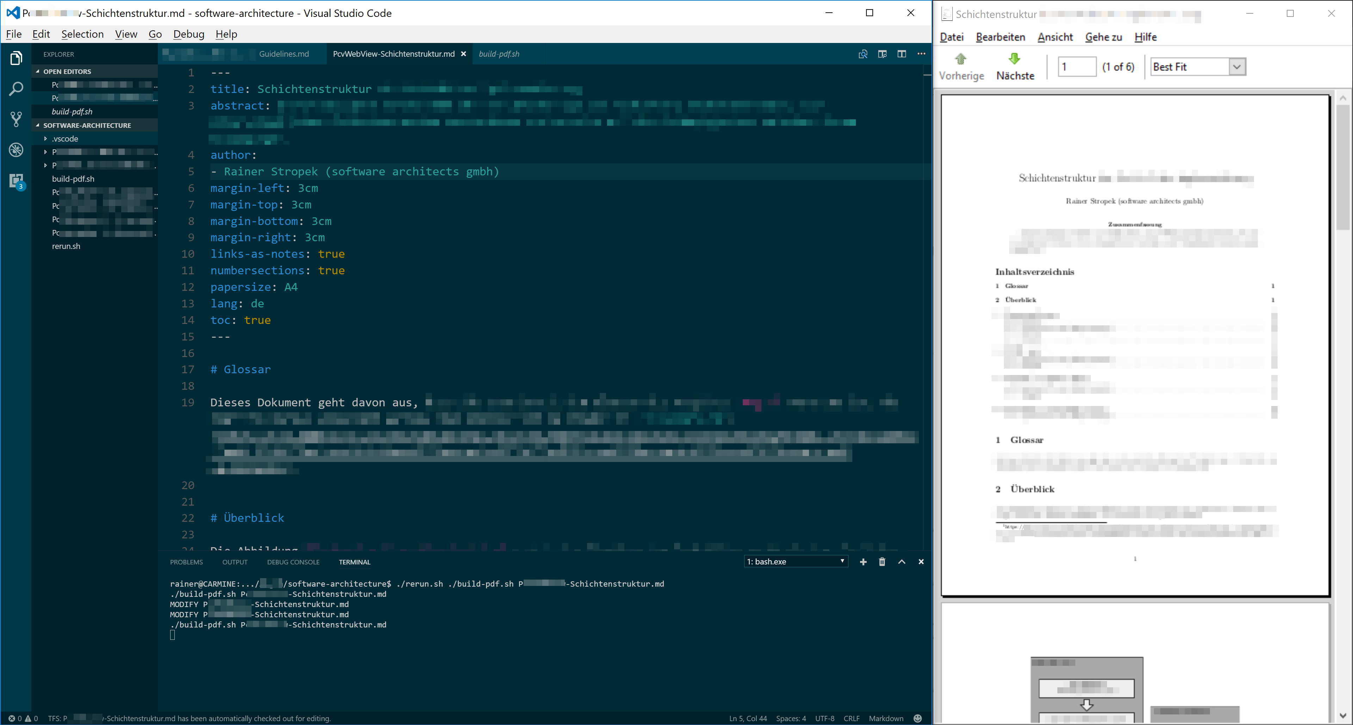Click the '# Glossar' heading line in editor

(241, 369)
